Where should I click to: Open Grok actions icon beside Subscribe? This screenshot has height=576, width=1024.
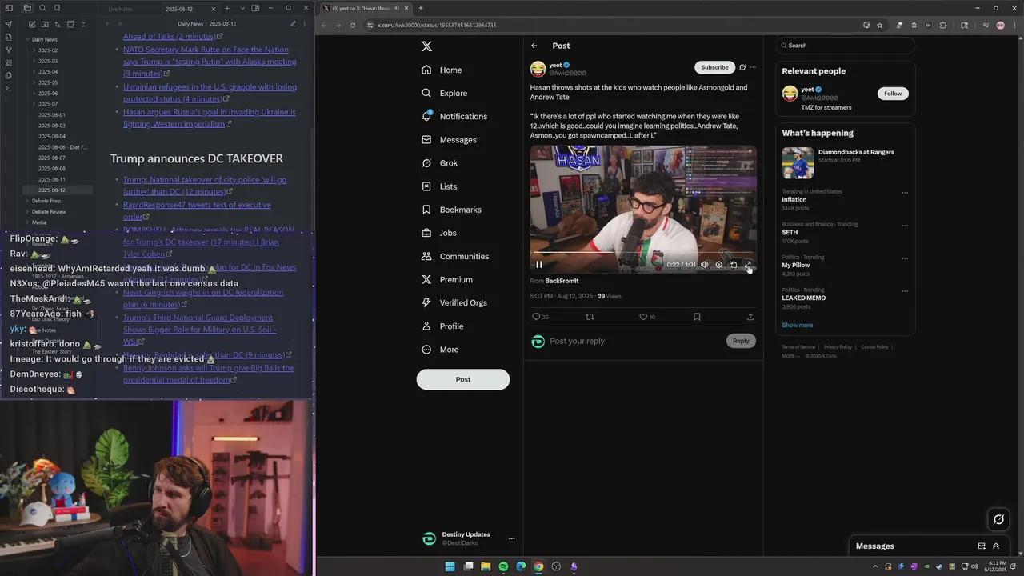pyautogui.click(x=742, y=67)
